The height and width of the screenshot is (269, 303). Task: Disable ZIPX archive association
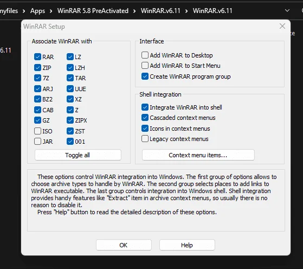pos(70,120)
